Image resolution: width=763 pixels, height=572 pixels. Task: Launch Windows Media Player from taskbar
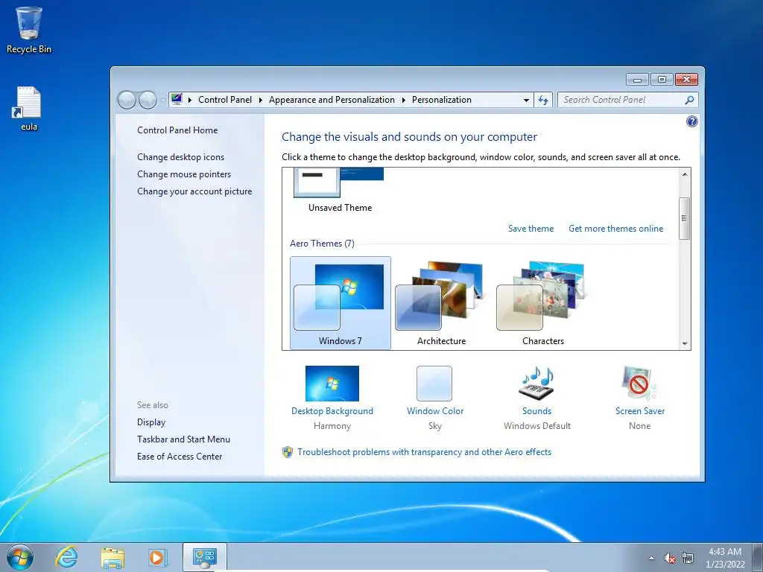click(158, 558)
